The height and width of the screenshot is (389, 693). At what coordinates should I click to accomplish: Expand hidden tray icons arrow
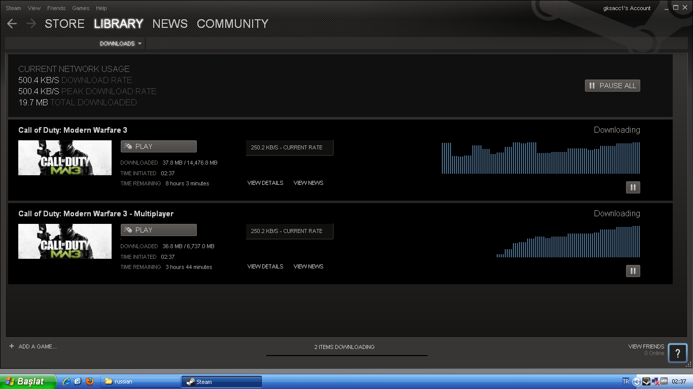click(x=636, y=381)
